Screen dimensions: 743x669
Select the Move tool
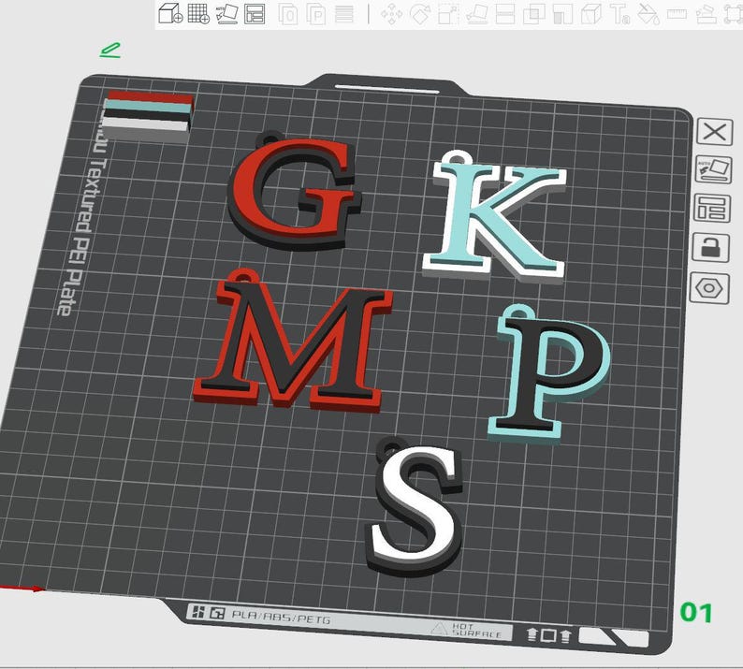391,14
